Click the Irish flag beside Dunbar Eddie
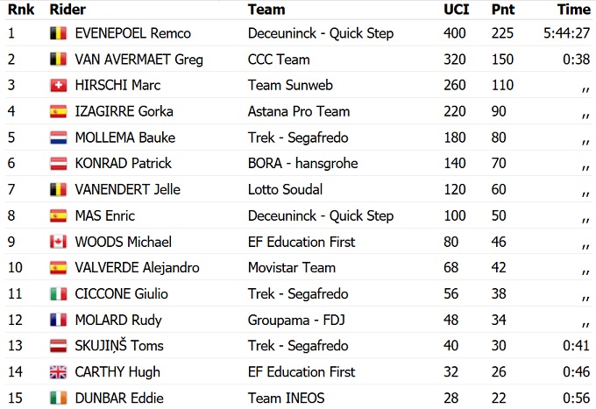Screen dimensions: 596x409 coord(58,398)
